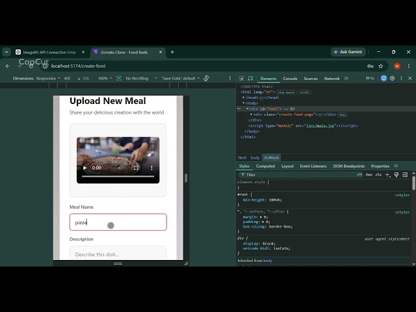
Task: Click the scroll badge on html tag
Action: (305, 92)
